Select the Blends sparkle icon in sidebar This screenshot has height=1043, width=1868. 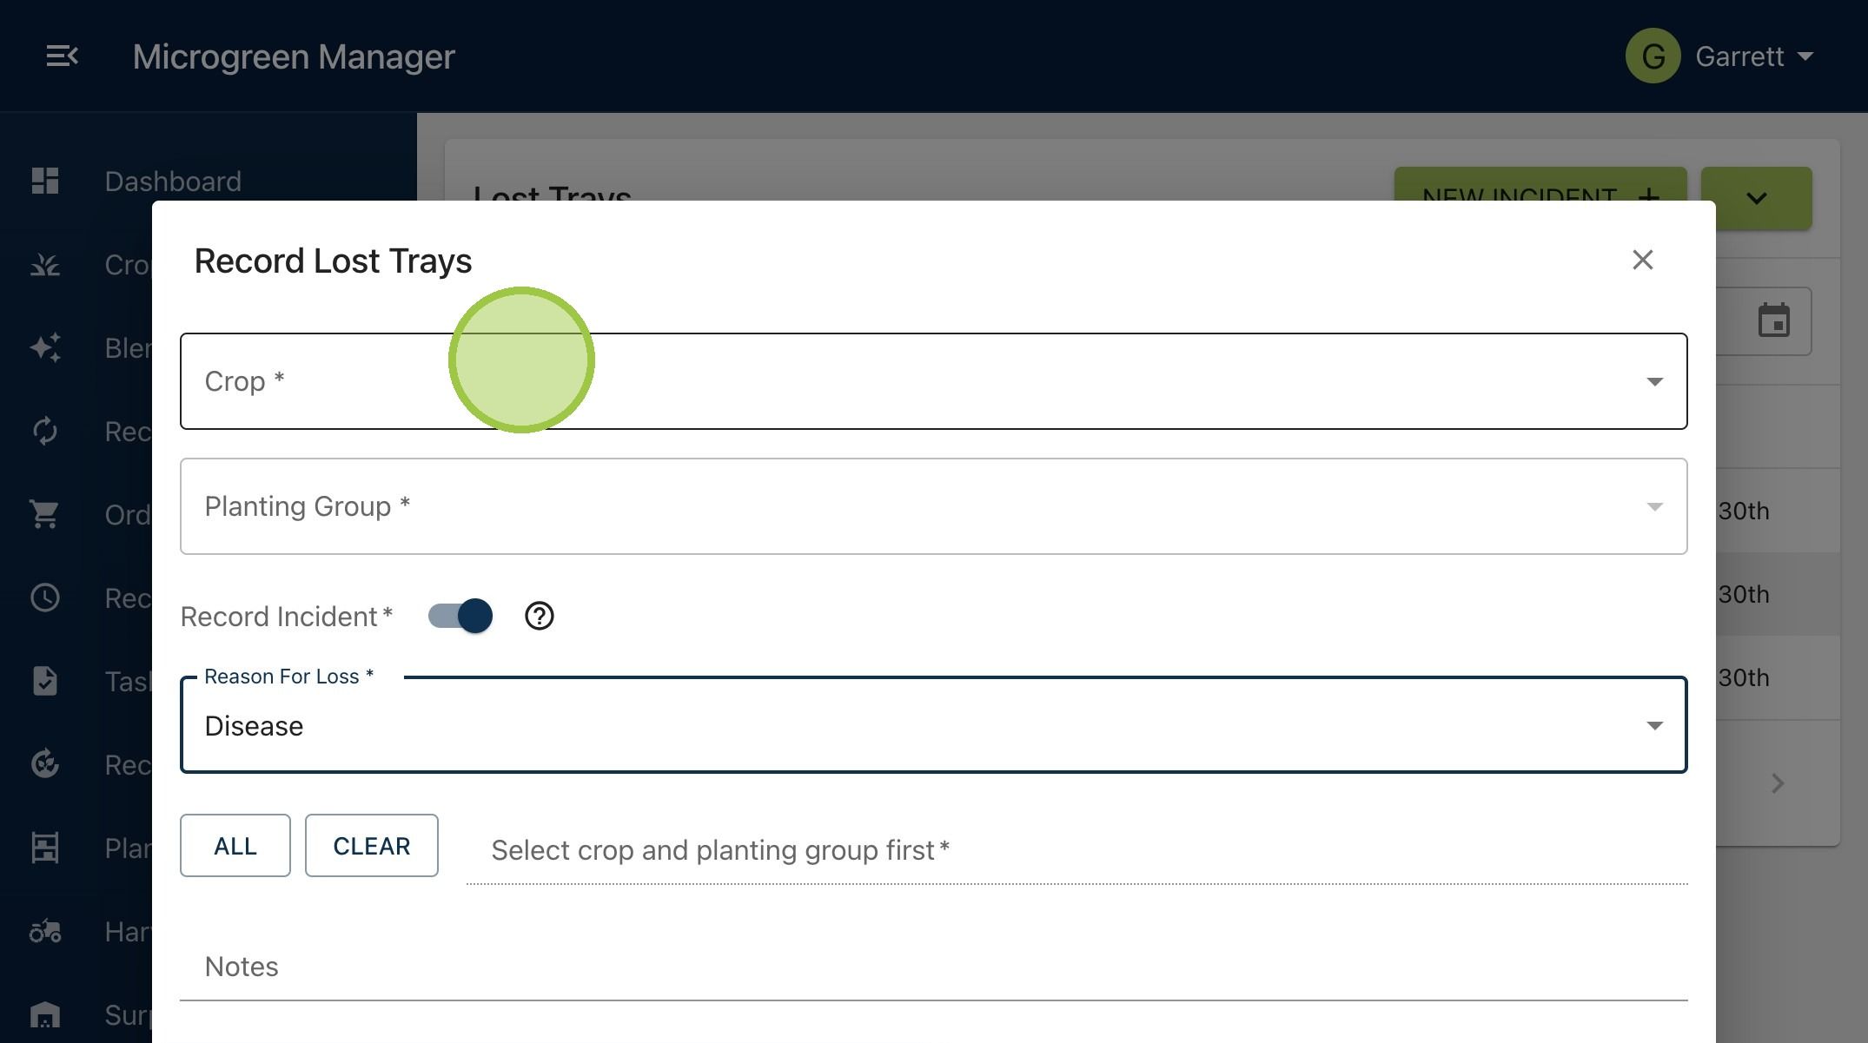pos(45,347)
